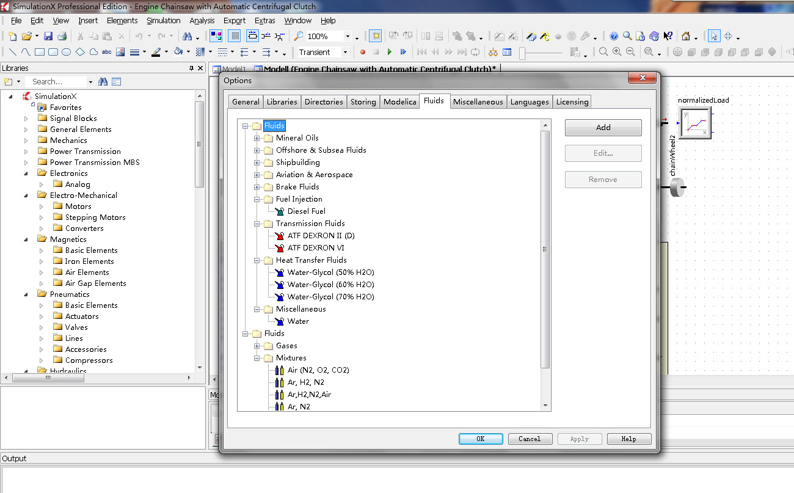Click binoculars icon in Libraries search bar
The image size is (794, 493).
click(103, 81)
